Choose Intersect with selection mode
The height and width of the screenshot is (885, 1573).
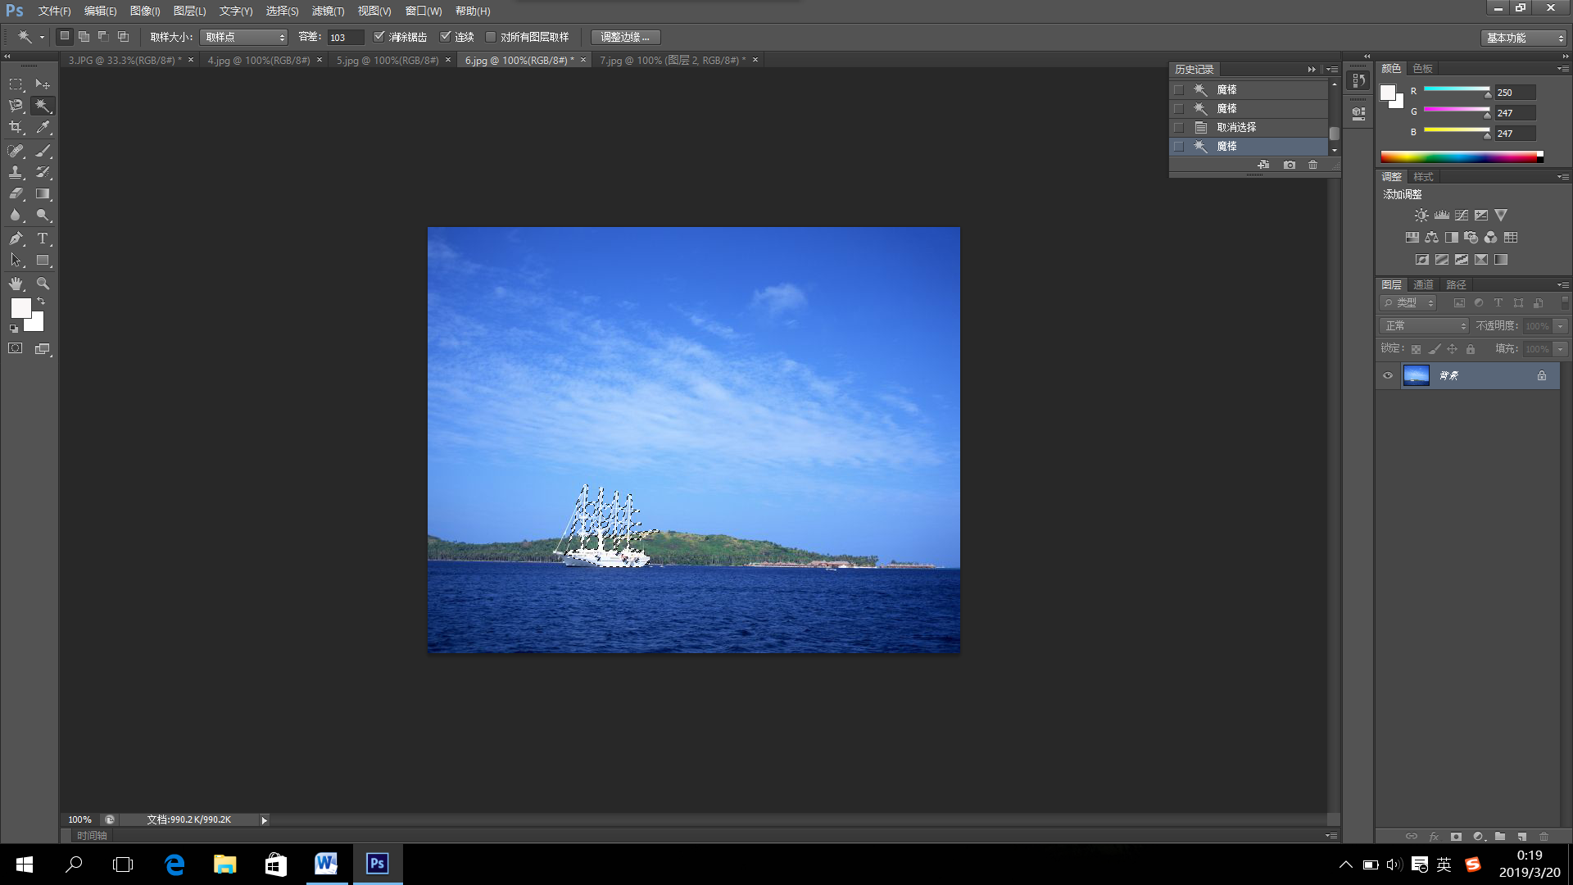coord(123,37)
